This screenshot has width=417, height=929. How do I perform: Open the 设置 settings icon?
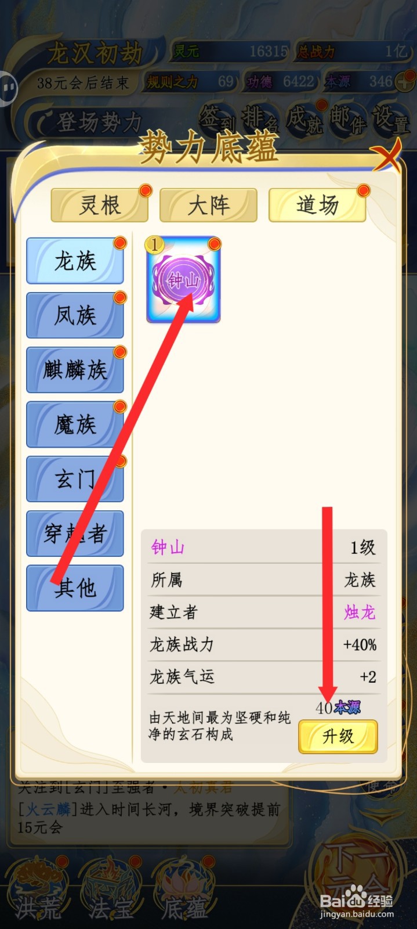(390, 118)
